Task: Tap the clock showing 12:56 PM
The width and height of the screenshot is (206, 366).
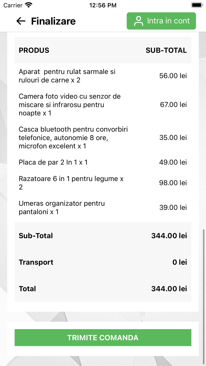Action: pyautogui.click(x=103, y=5)
